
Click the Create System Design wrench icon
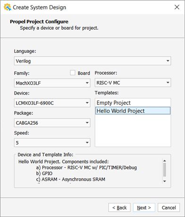pos(8,7)
